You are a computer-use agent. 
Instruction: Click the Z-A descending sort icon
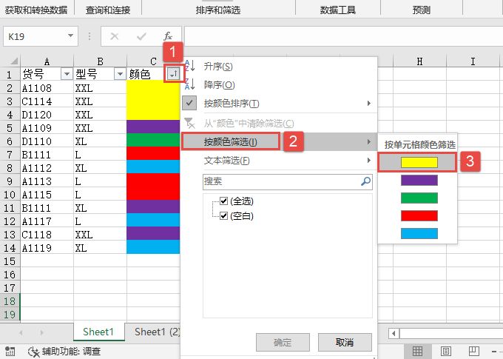[x=190, y=84]
